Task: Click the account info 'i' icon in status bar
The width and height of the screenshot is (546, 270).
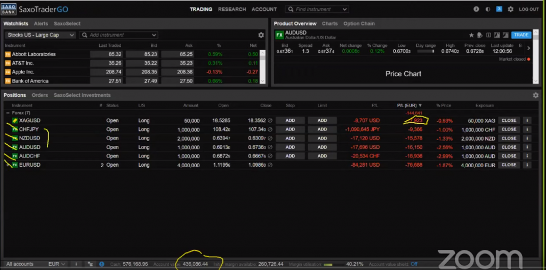Action: point(76,264)
